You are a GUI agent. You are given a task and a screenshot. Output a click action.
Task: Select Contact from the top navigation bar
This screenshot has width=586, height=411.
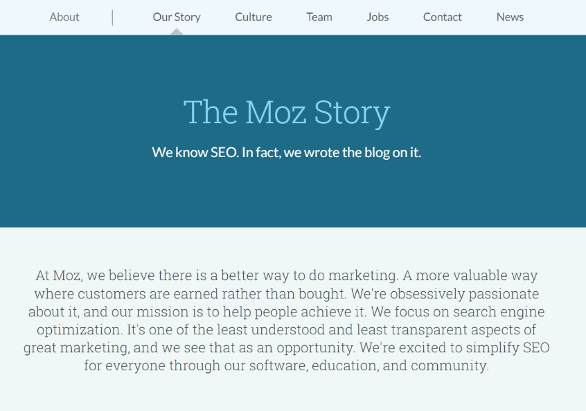point(442,17)
